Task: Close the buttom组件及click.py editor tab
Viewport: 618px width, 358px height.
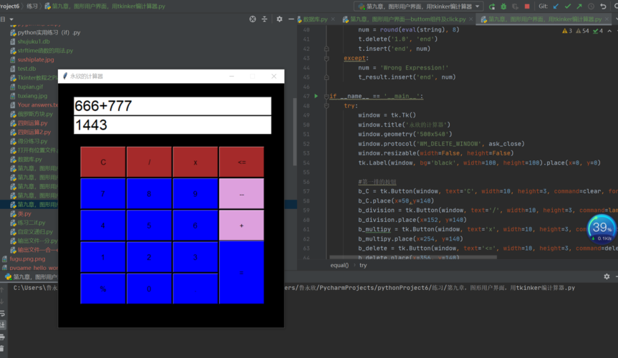Action: (471, 19)
